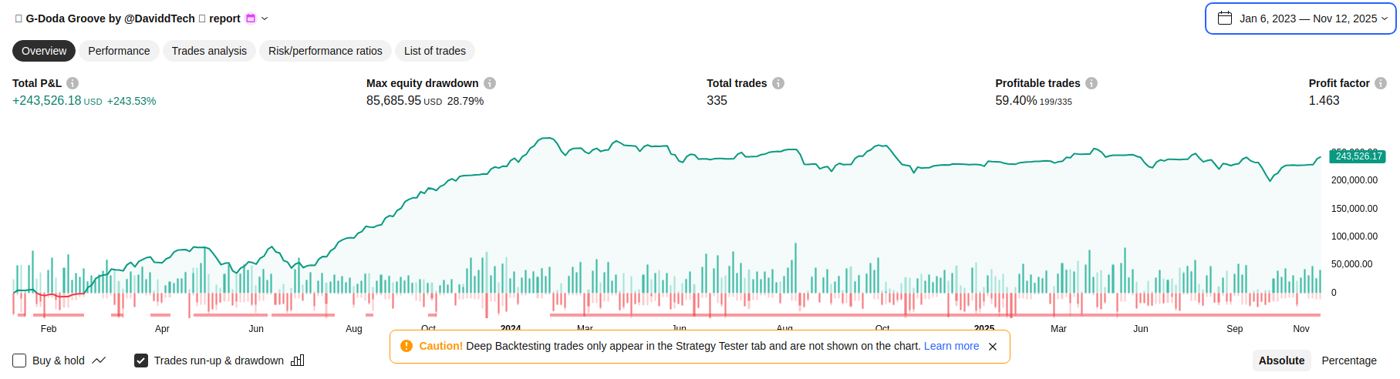The image size is (1400, 379).
Task: Enable the Buy & hold checkbox
Action: (x=20, y=361)
